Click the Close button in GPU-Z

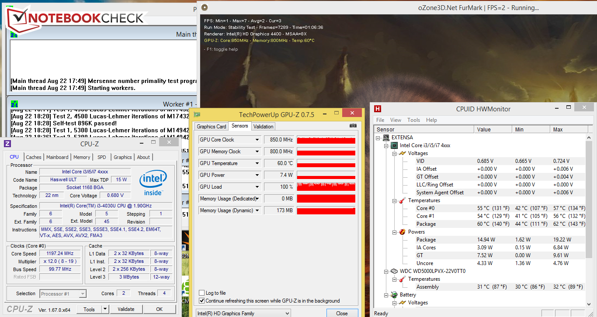tap(342, 313)
